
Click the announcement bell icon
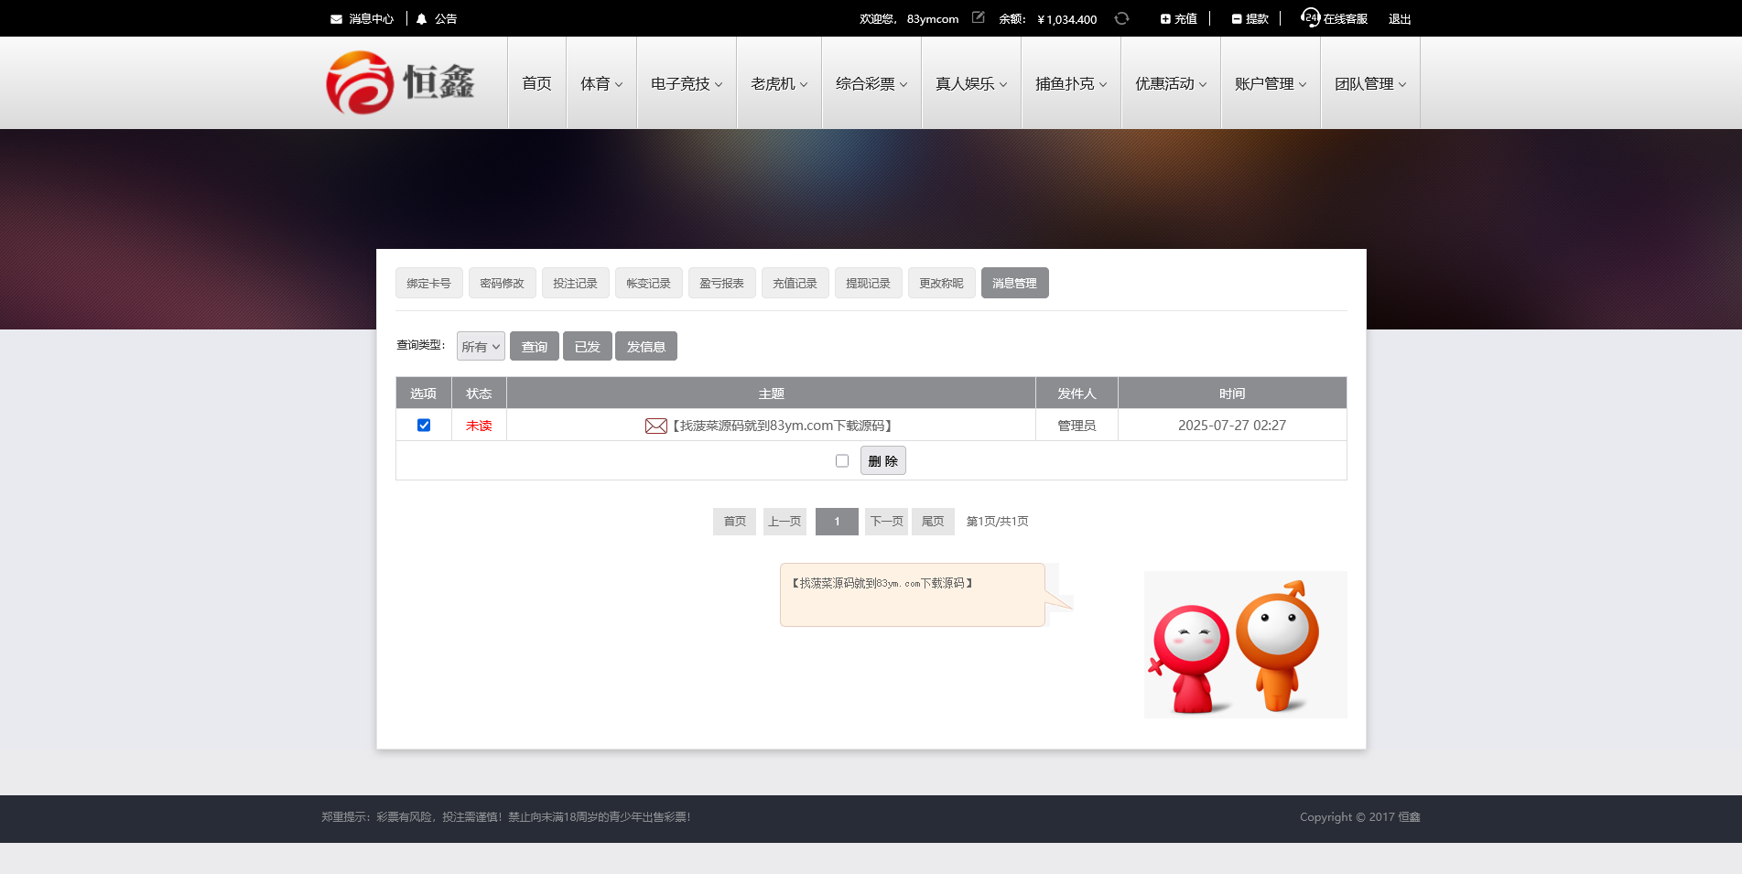[x=421, y=19]
